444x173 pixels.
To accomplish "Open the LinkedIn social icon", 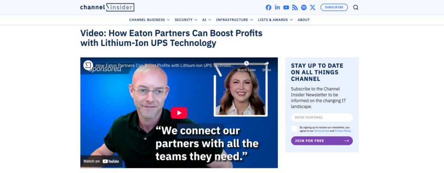I will [x=277, y=8].
